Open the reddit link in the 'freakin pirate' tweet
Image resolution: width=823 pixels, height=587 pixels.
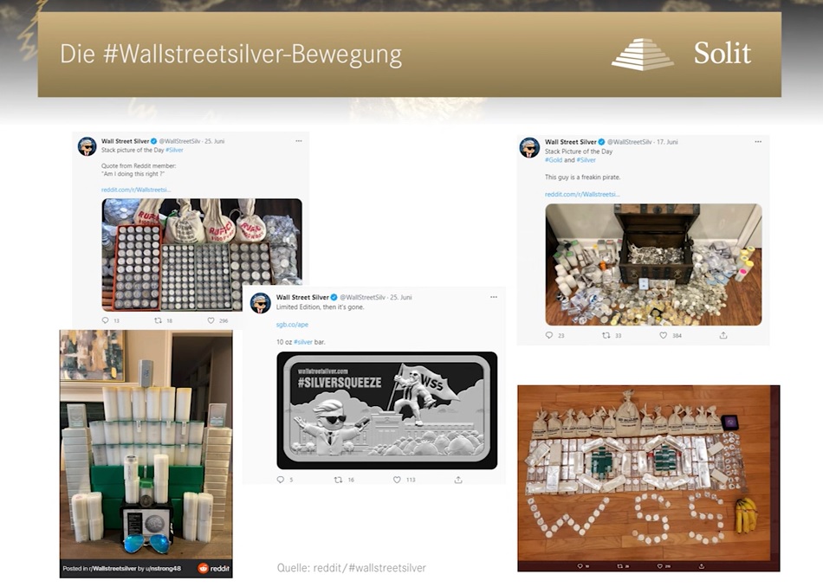click(582, 194)
